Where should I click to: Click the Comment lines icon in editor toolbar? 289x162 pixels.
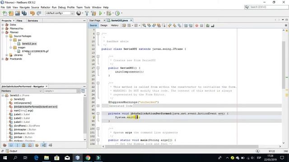pyautogui.click(x=208, y=26)
